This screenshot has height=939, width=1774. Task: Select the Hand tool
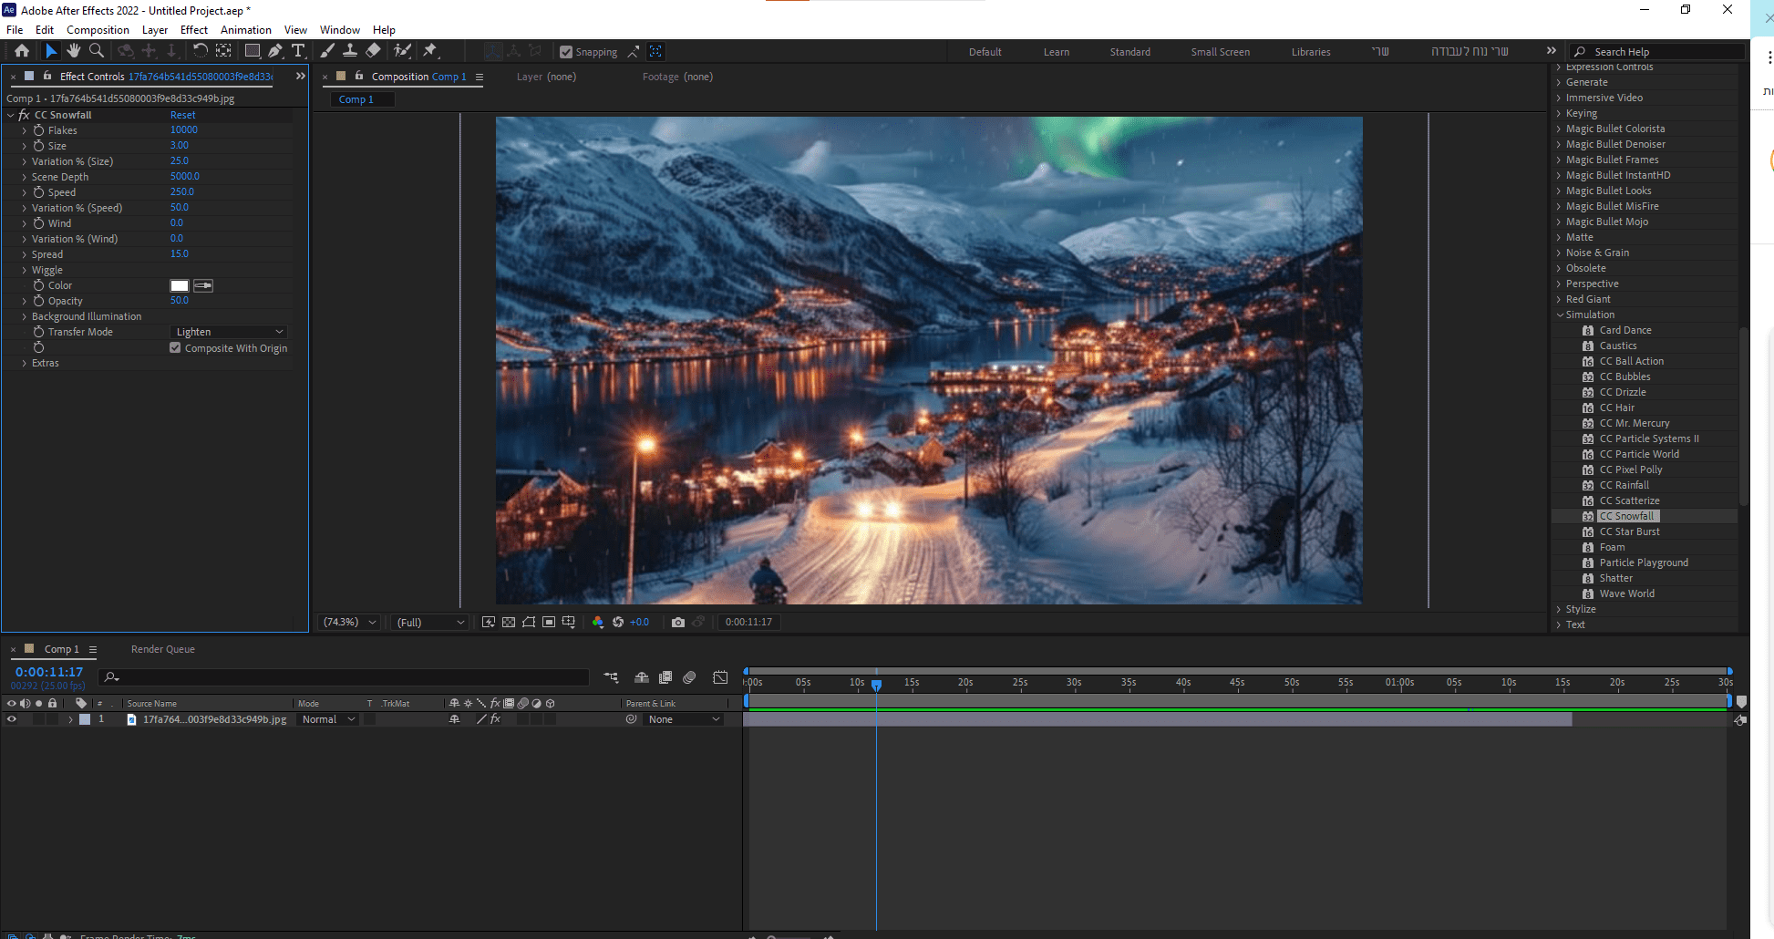73,51
